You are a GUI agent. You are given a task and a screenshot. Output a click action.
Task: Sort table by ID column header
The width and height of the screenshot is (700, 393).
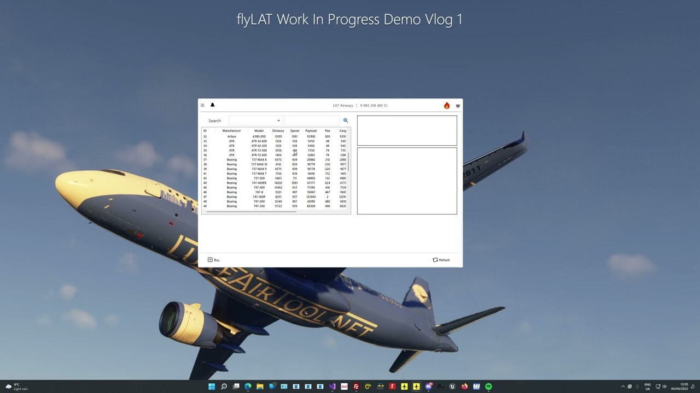coord(205,131)
